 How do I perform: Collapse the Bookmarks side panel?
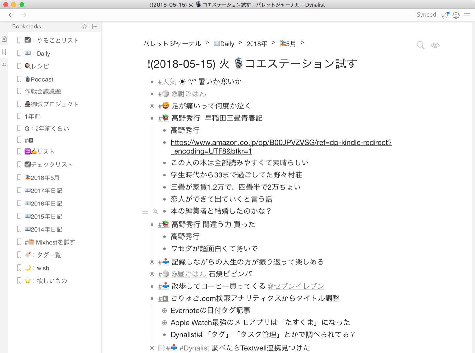(x=94, y=27)
